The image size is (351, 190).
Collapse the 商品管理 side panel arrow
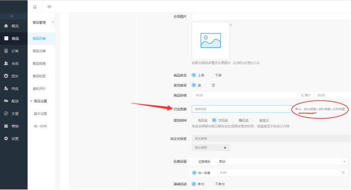point(53,22)
